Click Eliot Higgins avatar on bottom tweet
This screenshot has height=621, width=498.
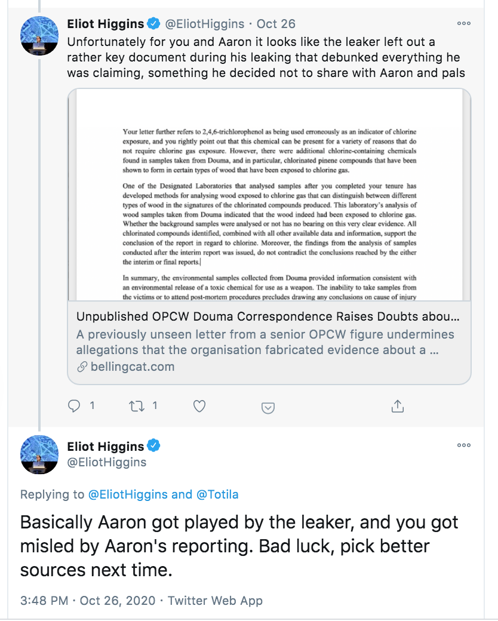click(39, 454)
